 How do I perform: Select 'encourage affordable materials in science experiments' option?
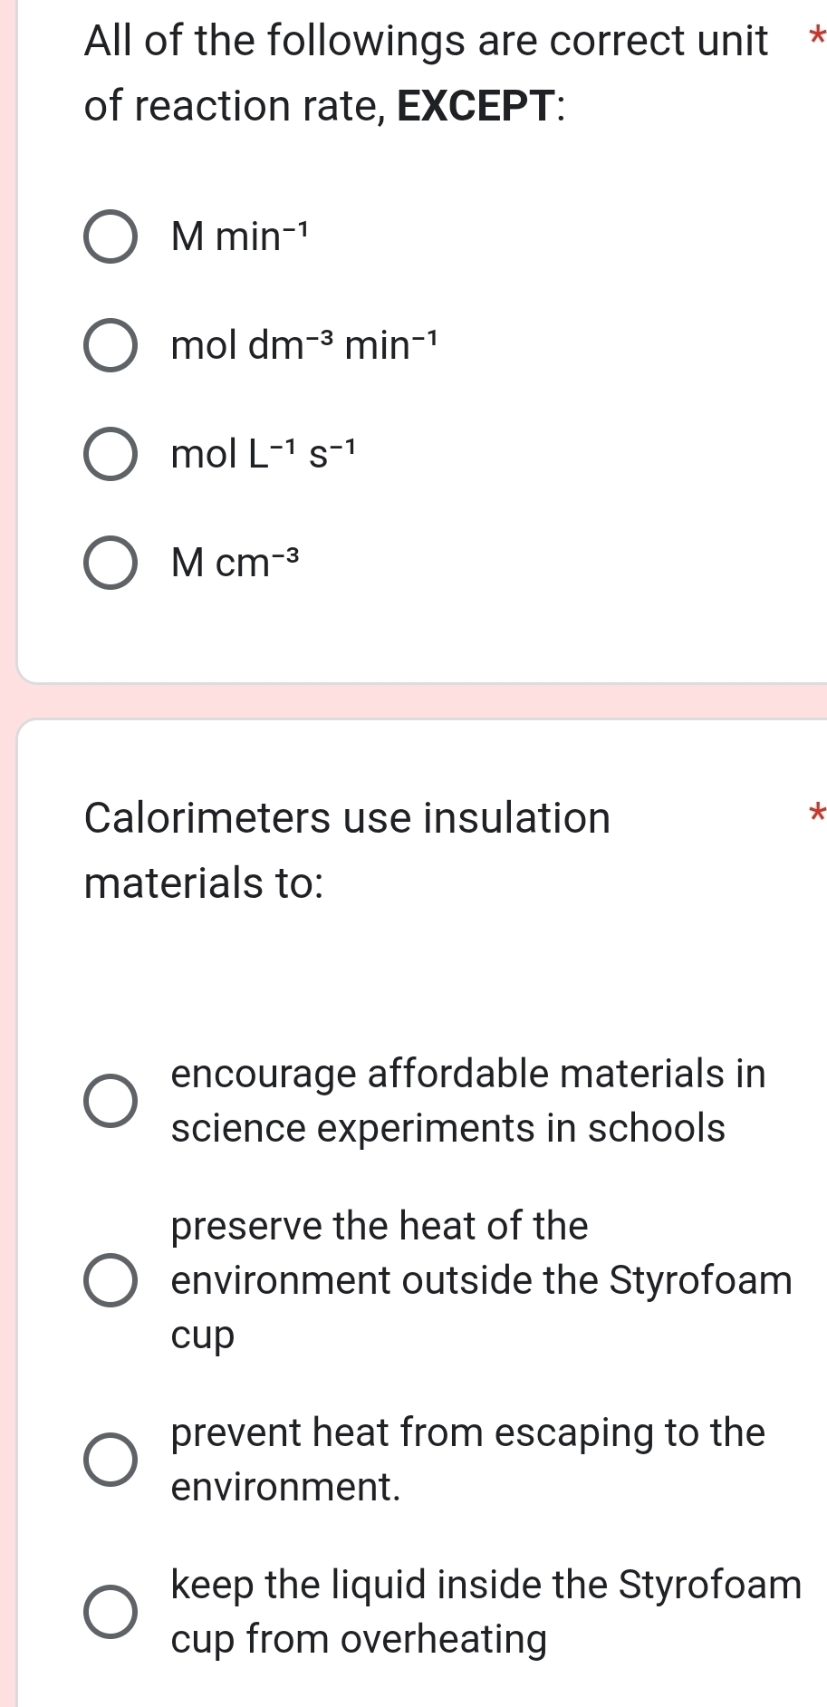coord(111,1101)
